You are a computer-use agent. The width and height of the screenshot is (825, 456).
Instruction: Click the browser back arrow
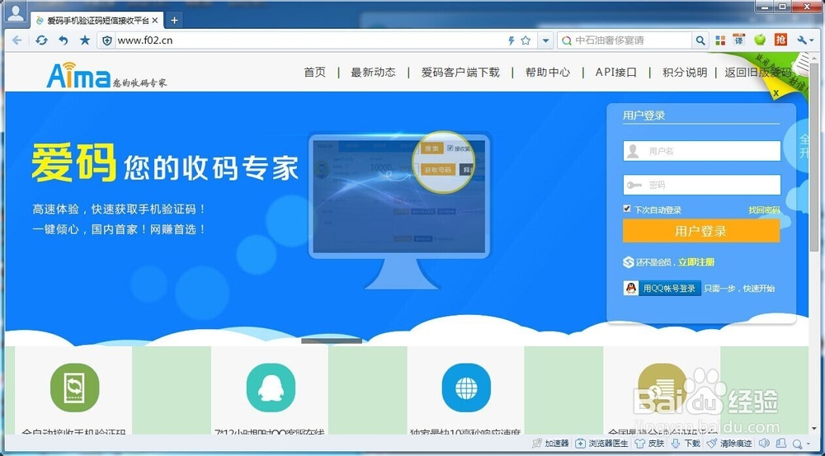pos(16,40)
